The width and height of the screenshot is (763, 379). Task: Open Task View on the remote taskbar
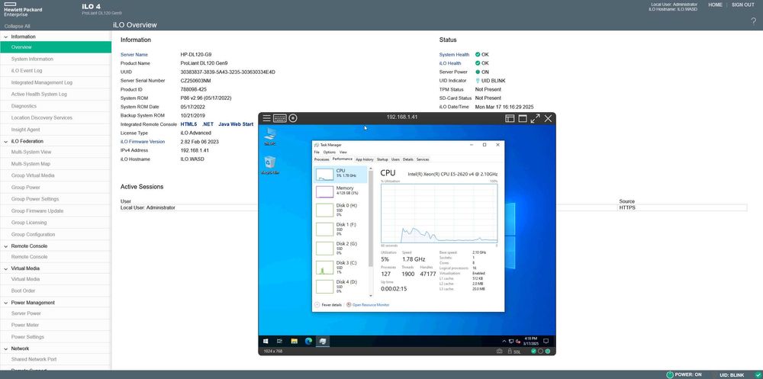(280, 341)
